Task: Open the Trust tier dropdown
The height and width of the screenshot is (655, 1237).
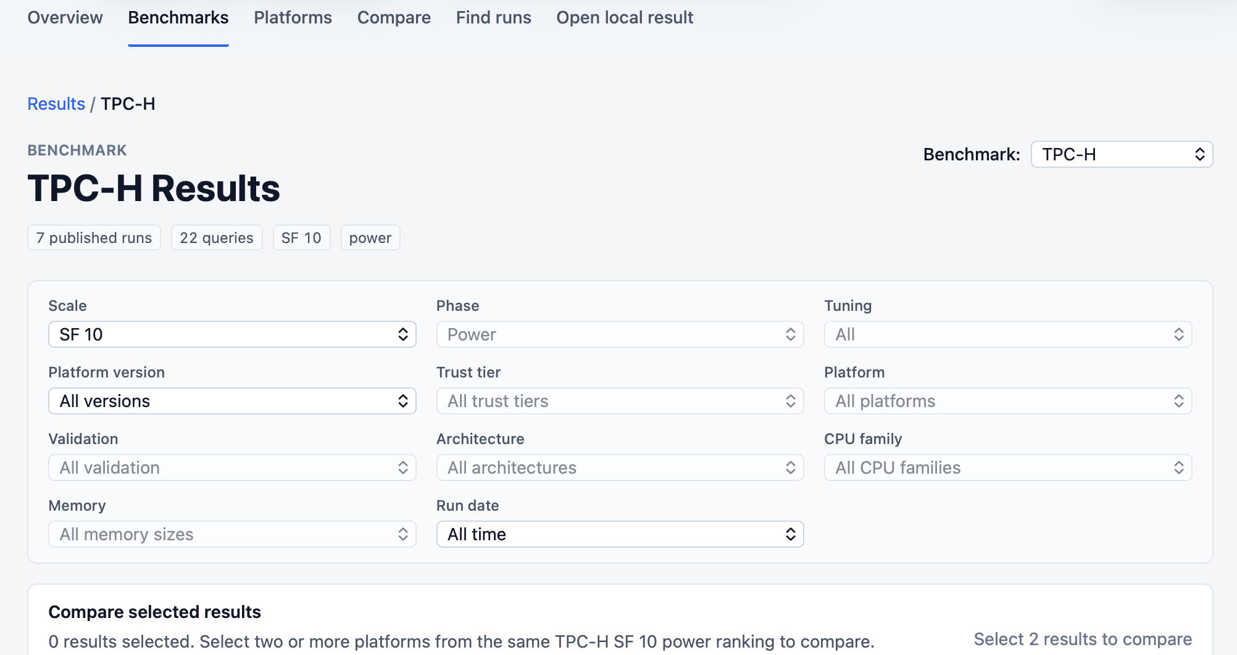Action: (x=620, y=401)
